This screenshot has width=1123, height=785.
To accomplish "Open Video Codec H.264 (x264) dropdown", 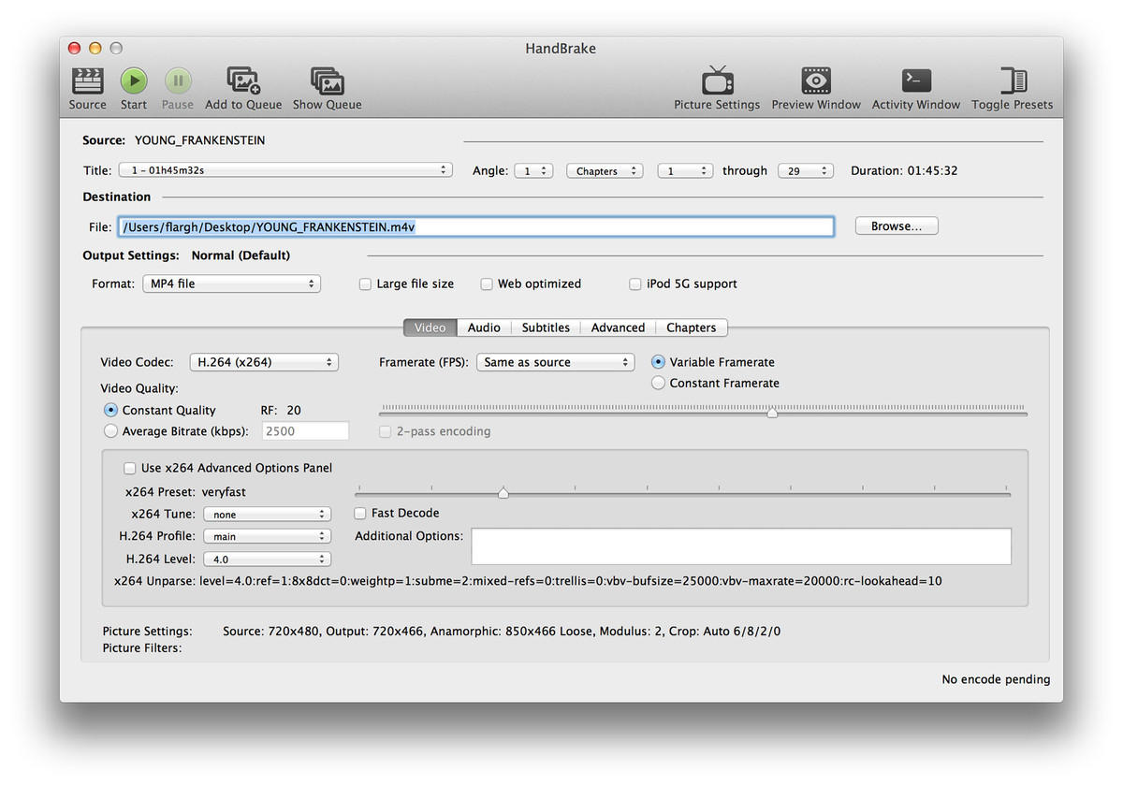I will click(264, 362).
